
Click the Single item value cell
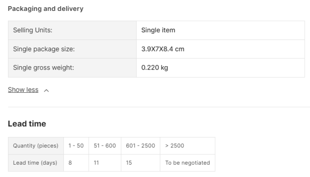click(x=220, y=30)
